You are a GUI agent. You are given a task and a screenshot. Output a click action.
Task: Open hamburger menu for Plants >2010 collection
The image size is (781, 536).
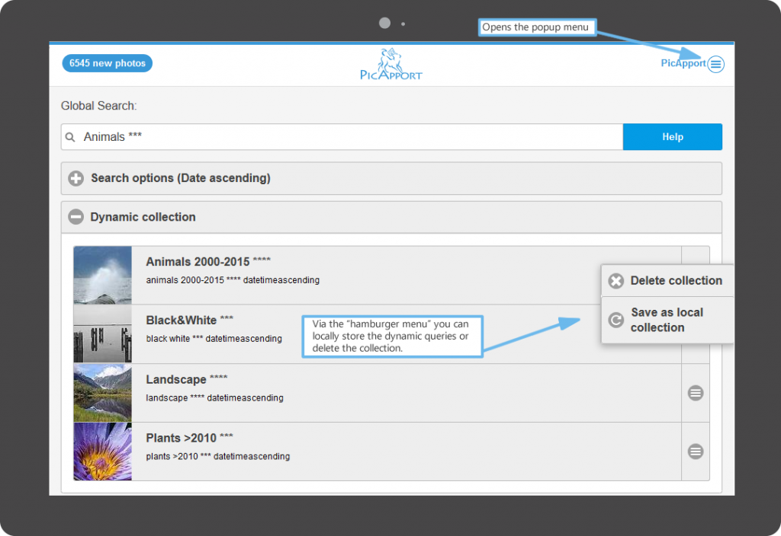[x=695, y=451]
